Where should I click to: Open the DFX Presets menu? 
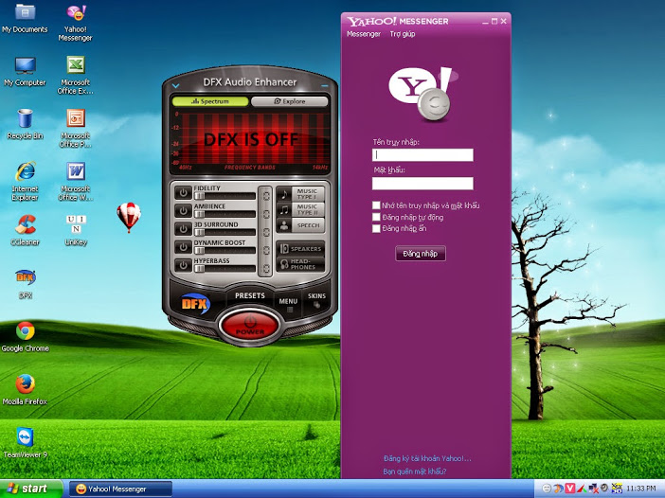(250, 295)
